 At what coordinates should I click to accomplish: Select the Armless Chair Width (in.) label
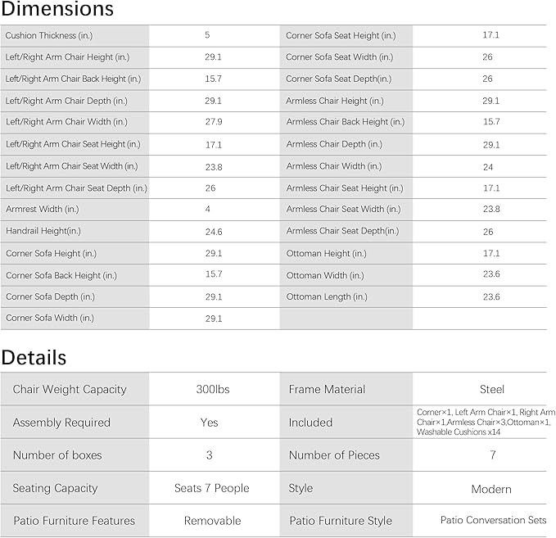(334, 166)
